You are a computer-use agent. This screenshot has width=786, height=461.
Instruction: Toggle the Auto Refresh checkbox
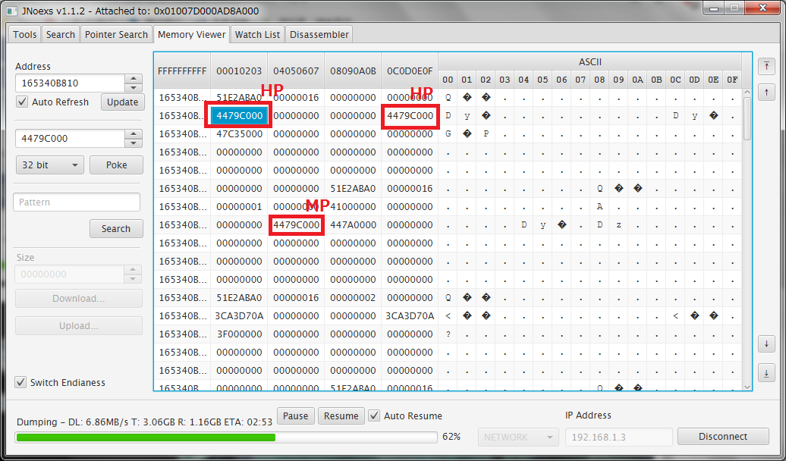pos(21,102)
